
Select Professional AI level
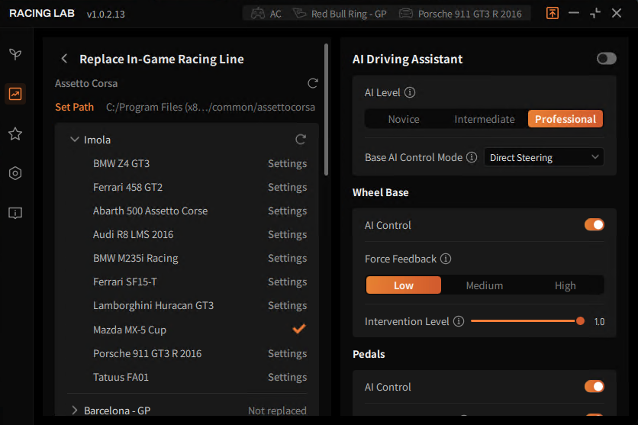tap(565, 119)
